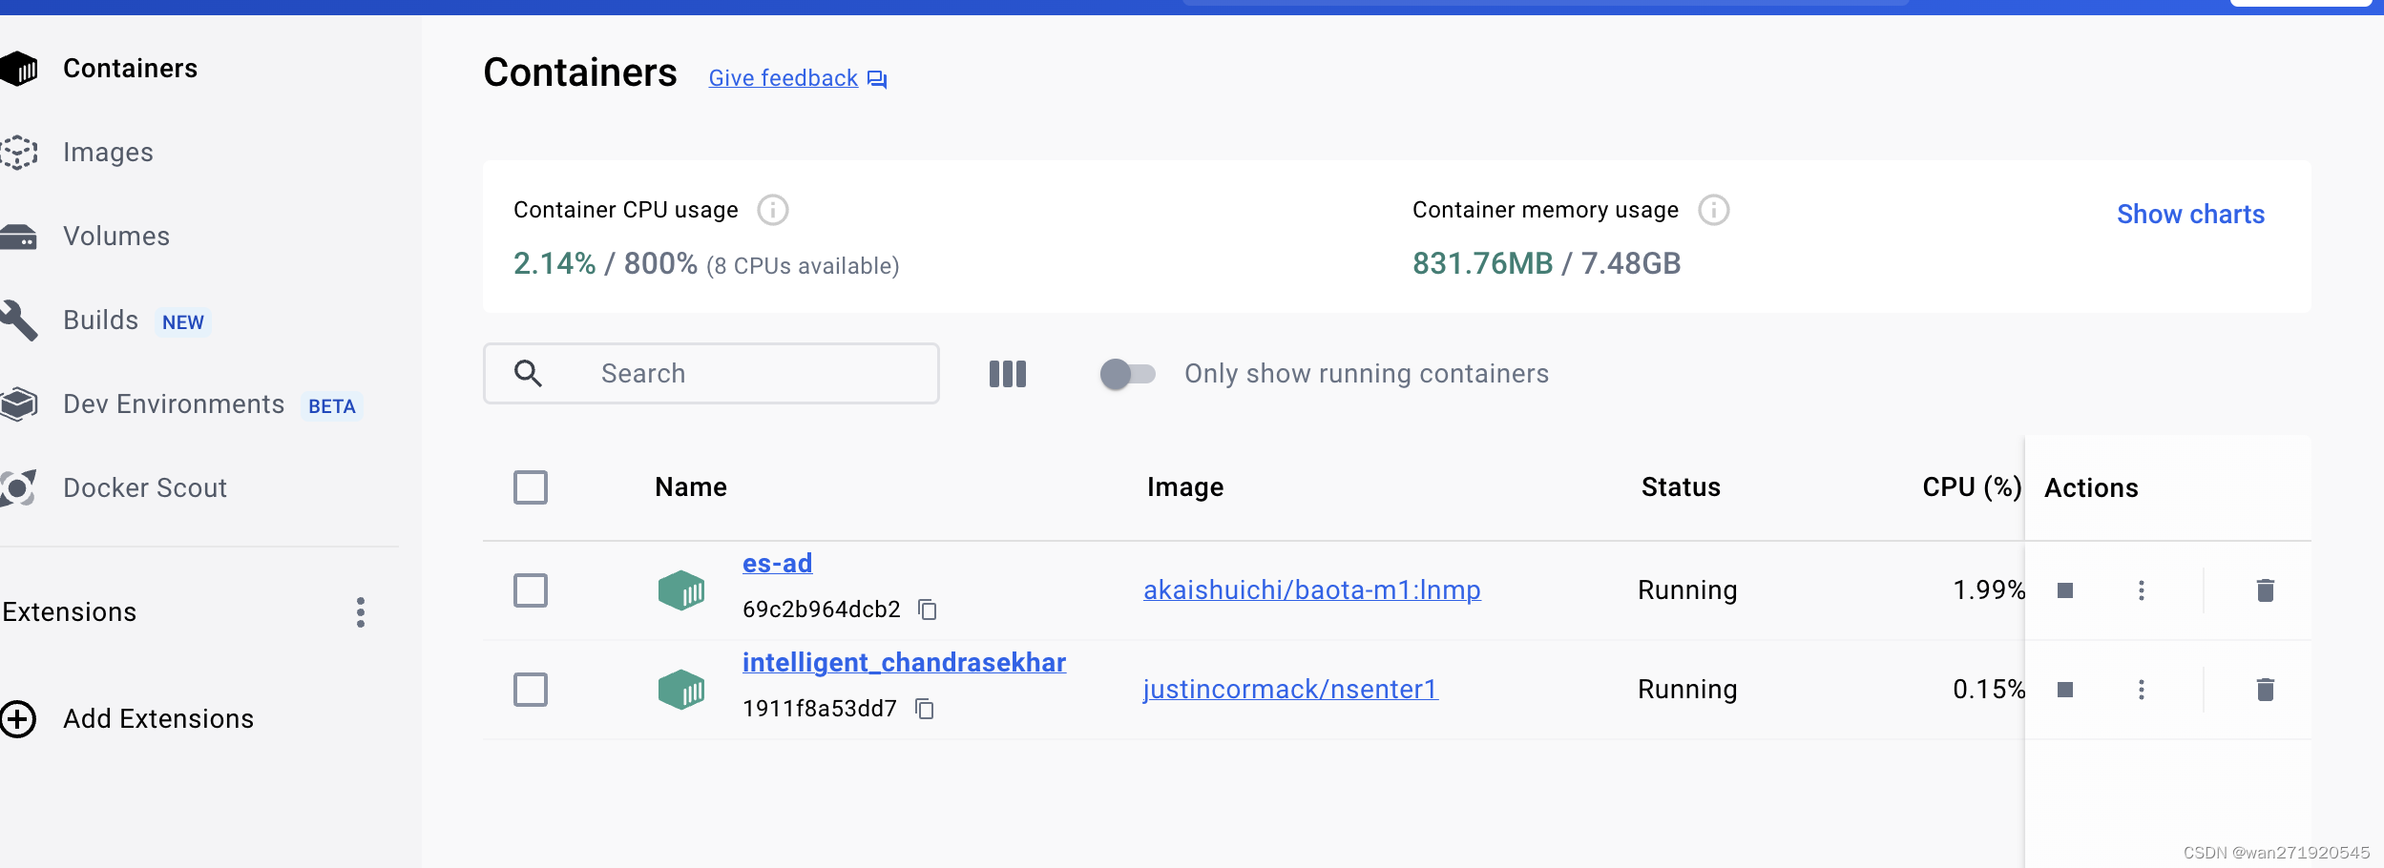Click the Containers cube icon in sidebar
The image size is (2384, 868).
(18, 69)
